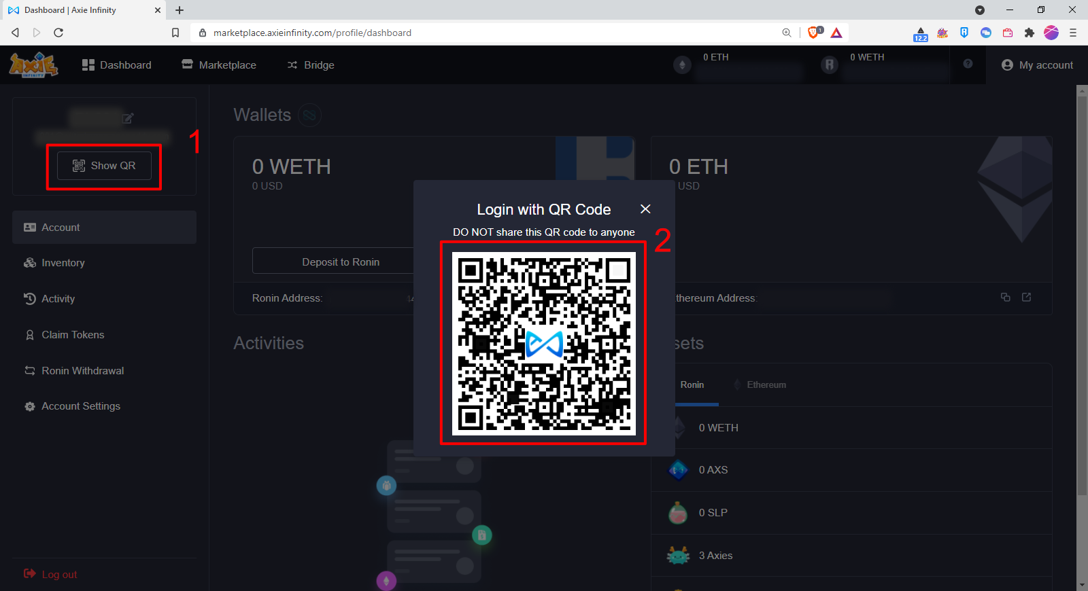The width and height of the screenshot is (1088, 591).
Task: Close the Login with QR Code dialog
Action: [x=645, y=209]
